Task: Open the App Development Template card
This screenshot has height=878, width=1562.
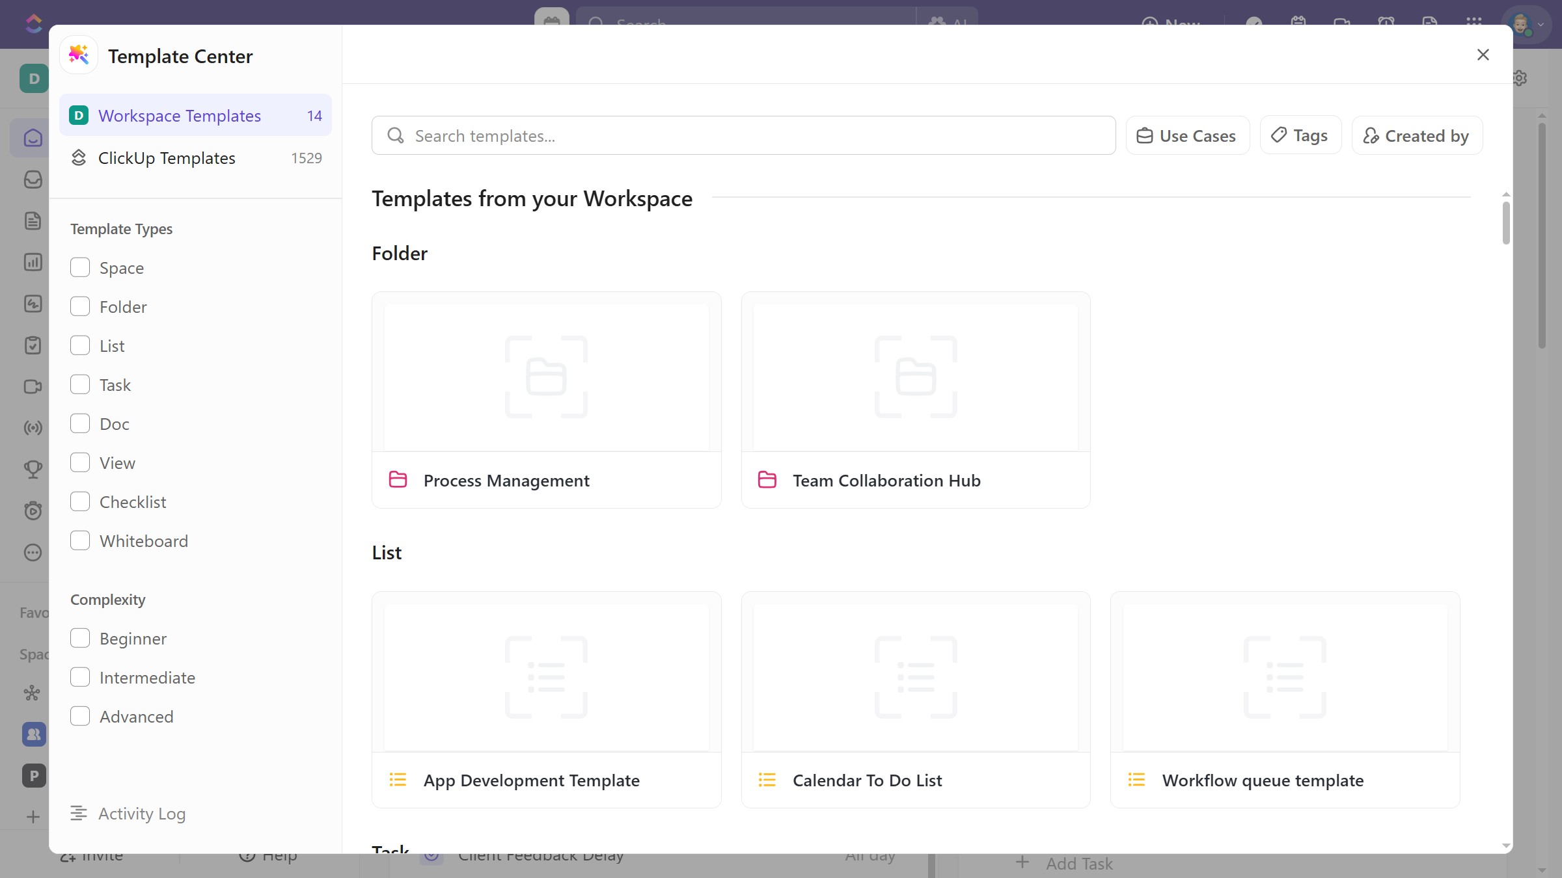Action: 546,700
